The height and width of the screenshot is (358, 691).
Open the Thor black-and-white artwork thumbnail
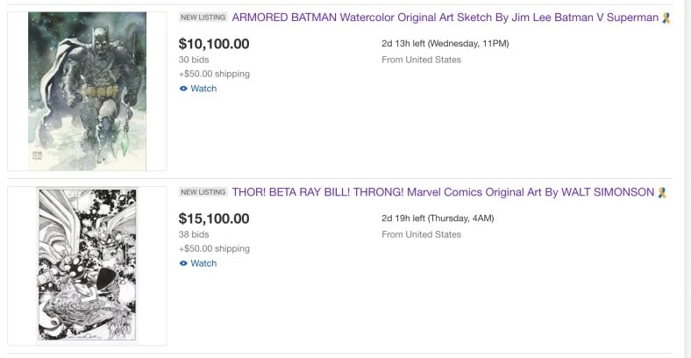pyautogui.click(x=88, y=265)
